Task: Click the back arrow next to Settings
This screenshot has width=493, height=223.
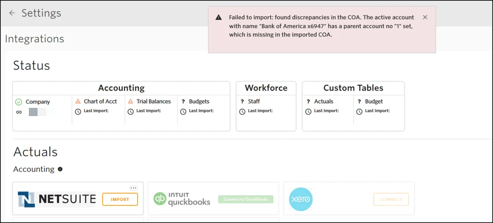Action: coord(12,13)
